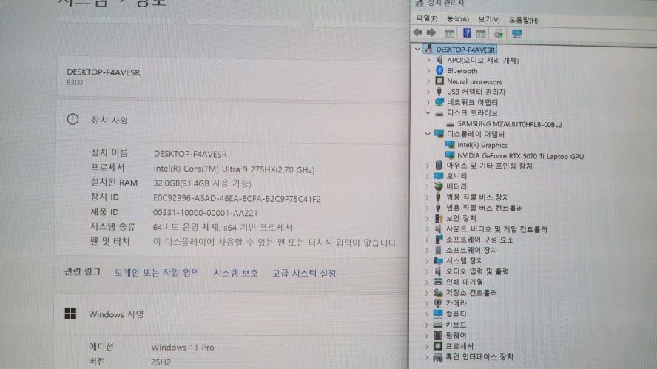Click the 디스플레이 어댑터 monitor icon
Image resolution: width=657 pixels, height=369 pixels.
(x=439, y=134)
